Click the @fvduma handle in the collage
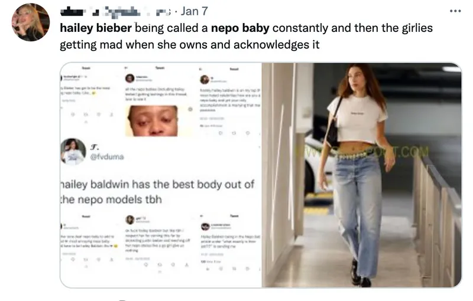This screenshot has width=473, height=301. pos(107,157)
